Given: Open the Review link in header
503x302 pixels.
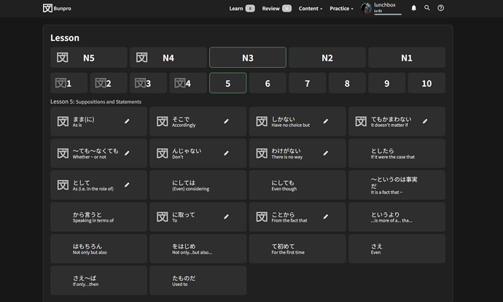Looking at the screenshot, I should (x=276, y=9).
